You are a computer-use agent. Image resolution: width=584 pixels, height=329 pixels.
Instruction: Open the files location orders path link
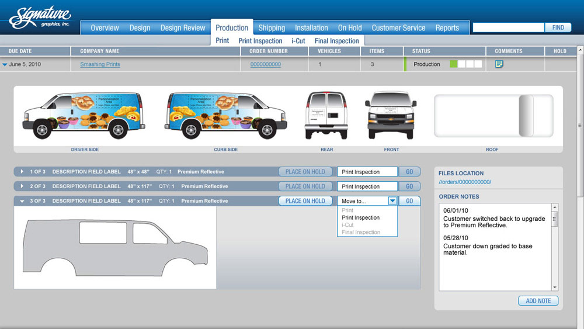[x=465, y=182]
